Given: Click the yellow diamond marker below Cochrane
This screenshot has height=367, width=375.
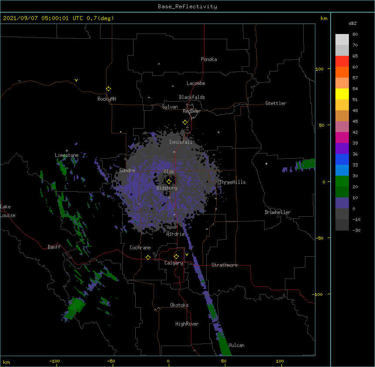Looking at the screenshot, I should (x=148, y=257).
